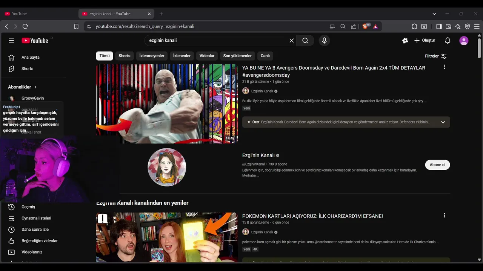Select the İzlenmeyenler filter chip

(152, 56)
